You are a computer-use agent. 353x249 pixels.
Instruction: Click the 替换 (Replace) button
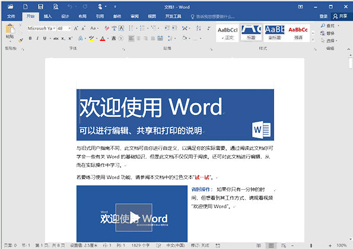[x=327, y=33]
